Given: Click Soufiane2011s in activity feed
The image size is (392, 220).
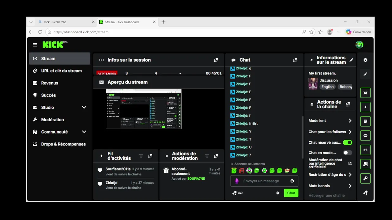Looking at the screenshot, I should [x=118, y=169].
